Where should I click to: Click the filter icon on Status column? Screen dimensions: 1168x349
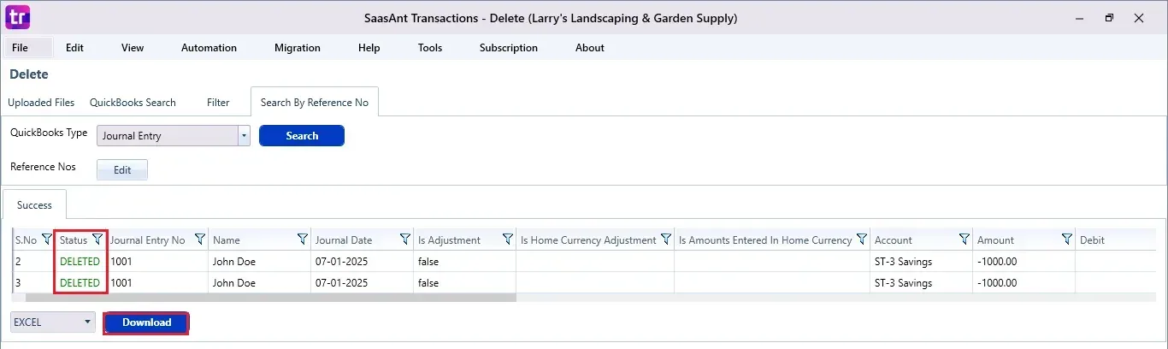[97, 240]
